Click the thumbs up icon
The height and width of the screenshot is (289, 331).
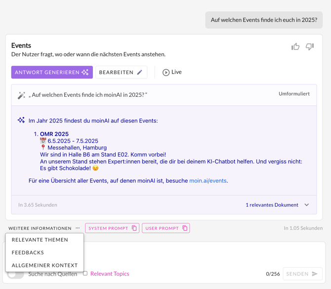point(295,47)
